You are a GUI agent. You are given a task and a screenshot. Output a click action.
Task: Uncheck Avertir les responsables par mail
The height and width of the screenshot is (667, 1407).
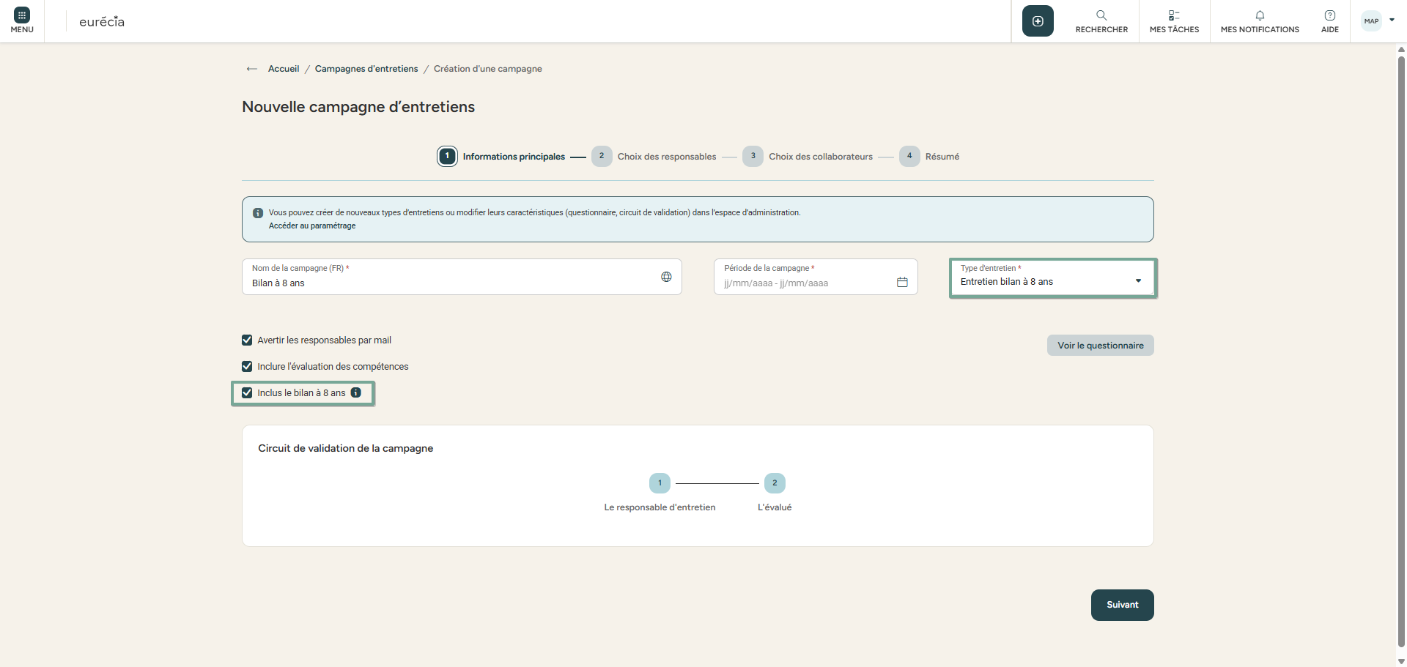[x=247, y=340]
